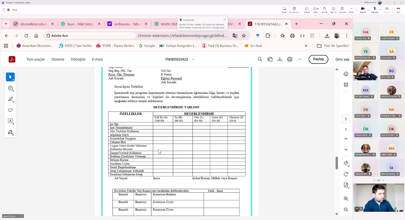405x220 pixels.
Task: Bookmark this page with the star icon
Action: click(244, 36)
